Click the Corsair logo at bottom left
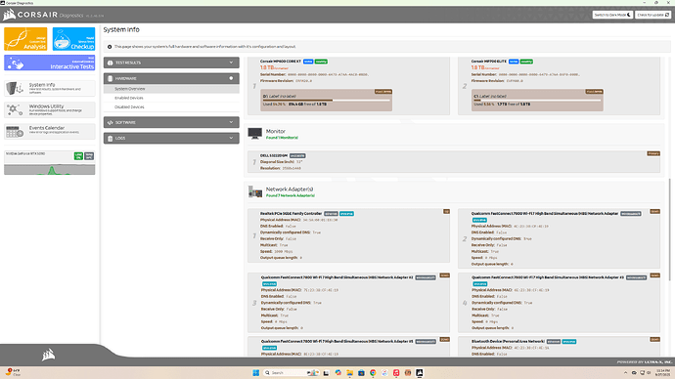The image size is (675, 379). [48, 355]
